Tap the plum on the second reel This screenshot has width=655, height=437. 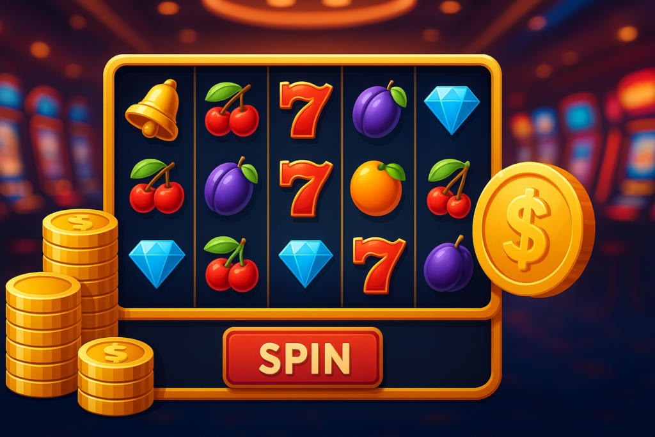pyautogui.click(x=231, y=186)
